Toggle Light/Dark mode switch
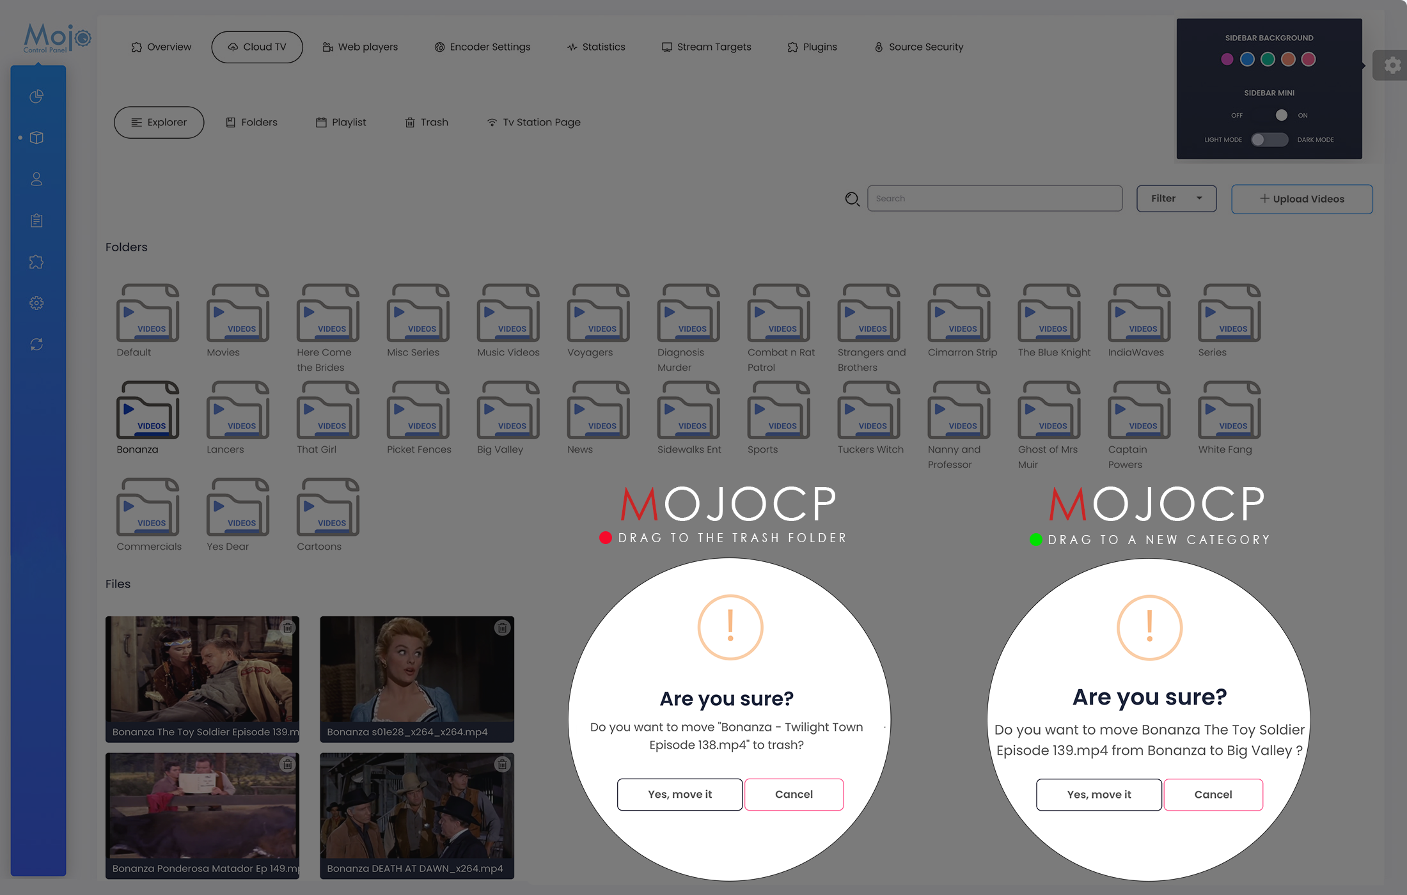1407x895 pixels. [x=1269, y=139]
